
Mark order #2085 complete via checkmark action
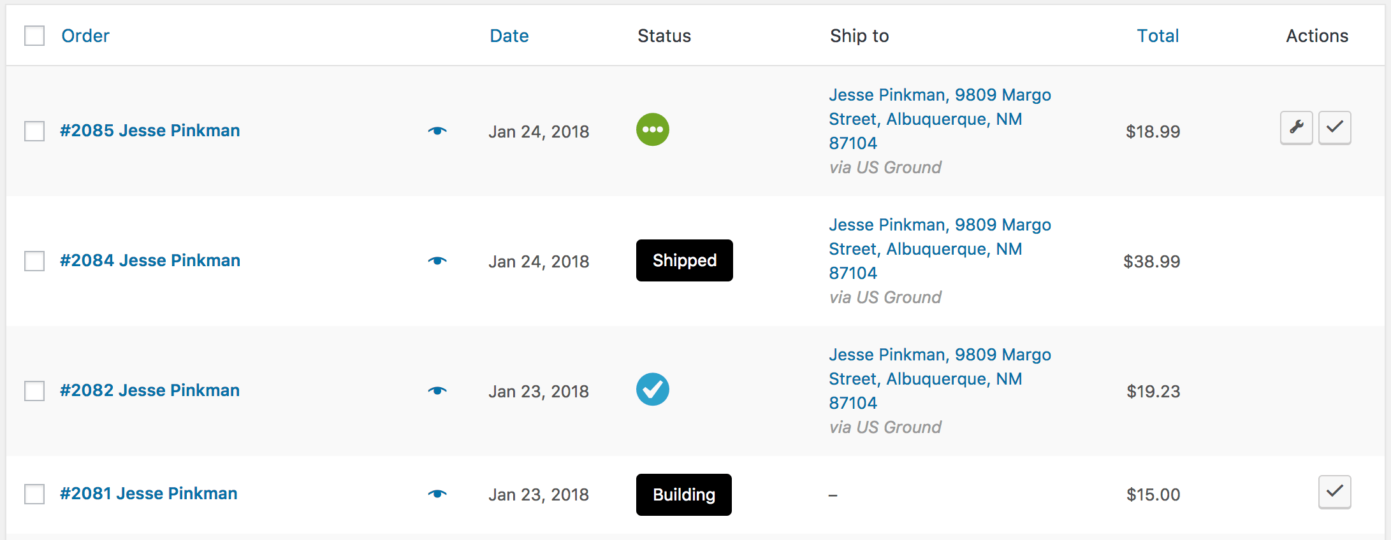coord(1335,127)
